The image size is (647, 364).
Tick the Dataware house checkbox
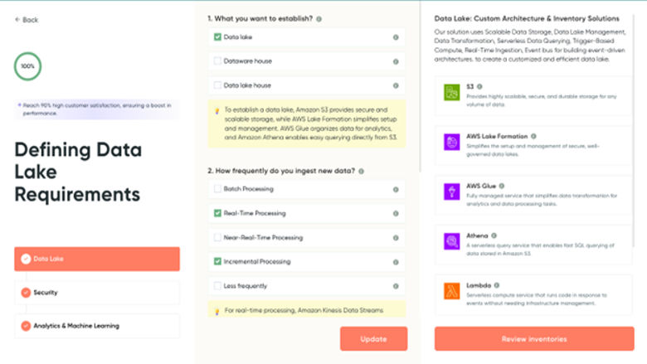[217, 61]
